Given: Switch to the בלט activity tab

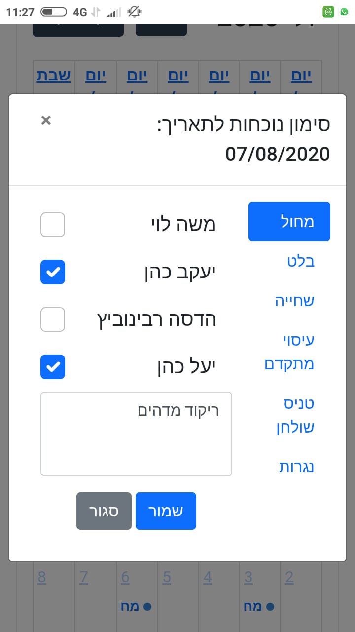Looking at the screenshot, I should tap(301, 261).
